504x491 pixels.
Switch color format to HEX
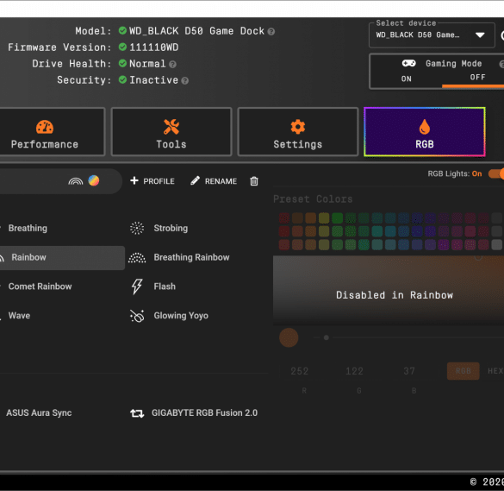pyautogui.click(x=495, y=371)
